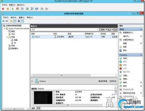145x111 pixels.
Task: Open 视图(W) menu in the VM console window
Action: tap(12, 5)
